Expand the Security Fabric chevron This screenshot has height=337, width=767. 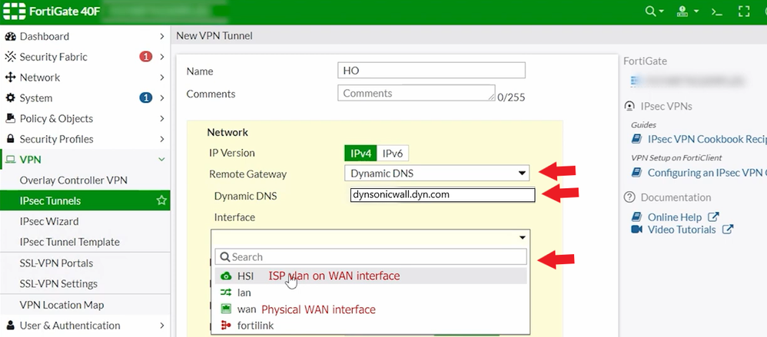[x=162, y=57]
